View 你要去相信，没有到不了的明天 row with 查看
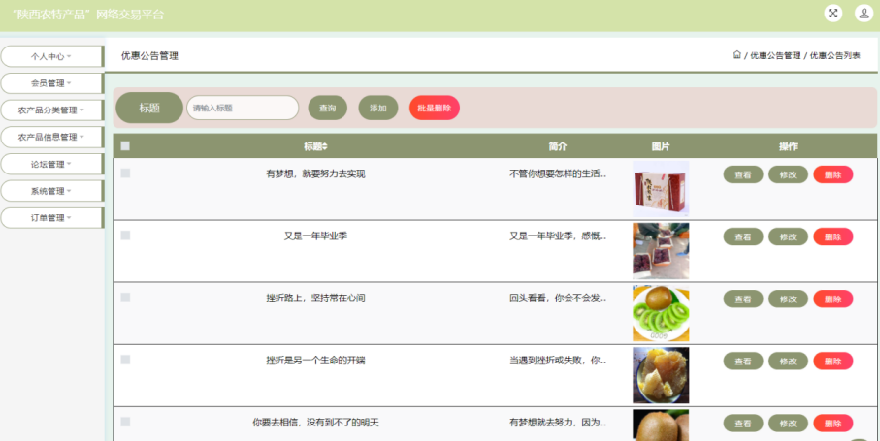 click(x=743, y=424)
